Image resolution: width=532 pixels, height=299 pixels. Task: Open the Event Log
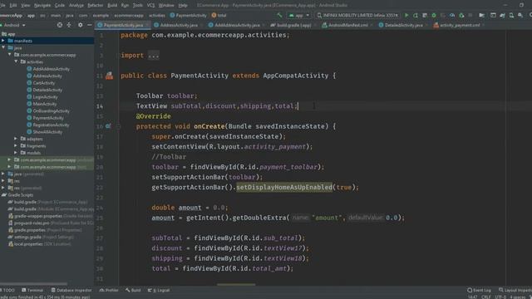479,290
